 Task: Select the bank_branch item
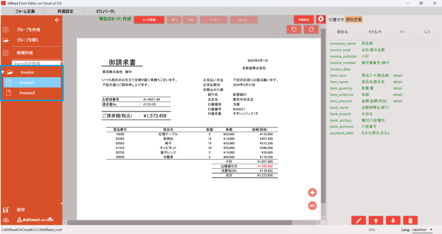coord(340,114)
